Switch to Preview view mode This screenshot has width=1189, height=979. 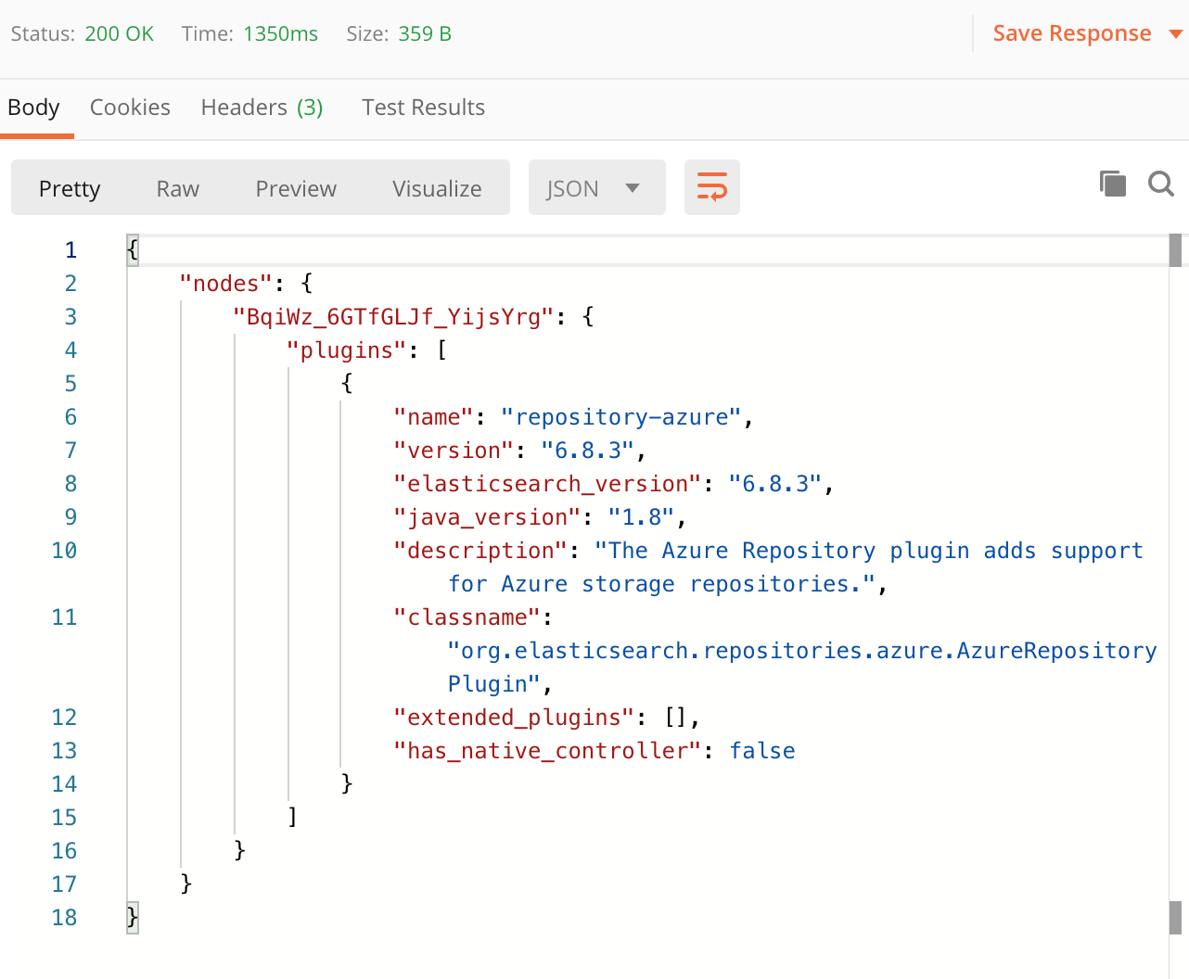click(296, 188)
